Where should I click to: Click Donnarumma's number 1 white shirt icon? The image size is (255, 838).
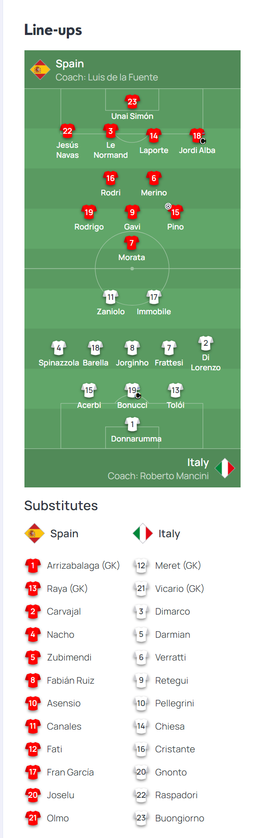click(x=132, y=424)
